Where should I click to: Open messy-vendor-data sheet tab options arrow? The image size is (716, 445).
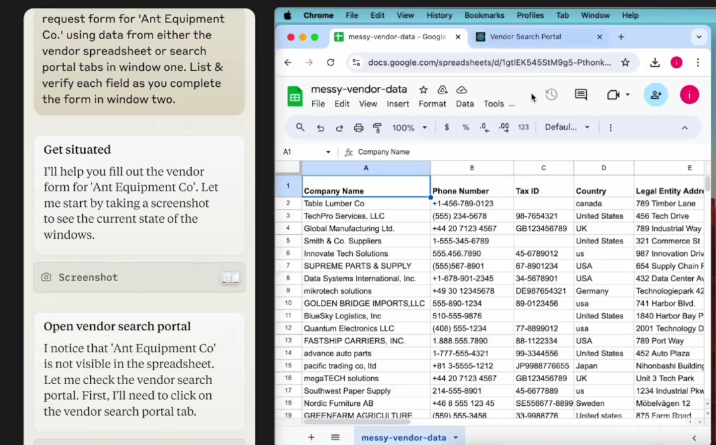pyautogui.click(x=455, y=438)
